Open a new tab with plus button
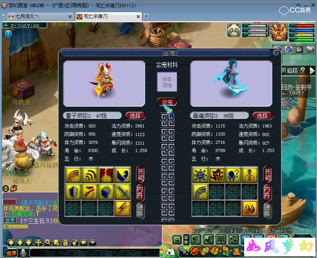The width and height of the screenshot is (317, 258). (x=146, y=16)
